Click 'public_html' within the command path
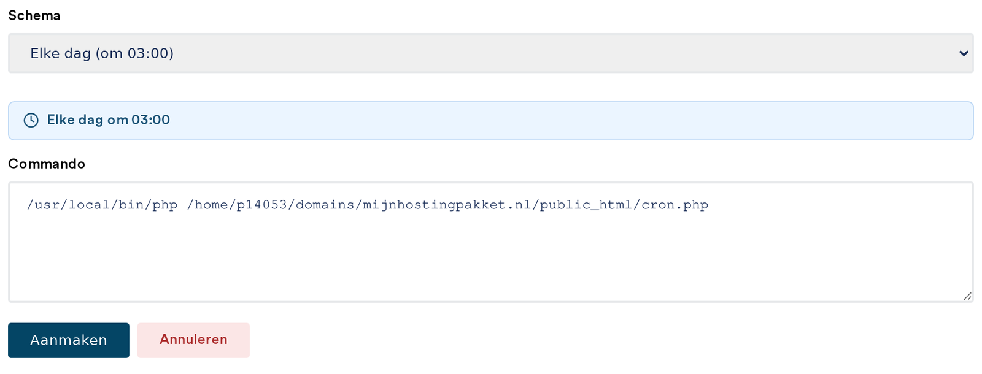 click(586, 205)
